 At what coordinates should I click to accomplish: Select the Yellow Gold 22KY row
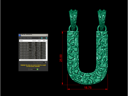click(33, 51)
